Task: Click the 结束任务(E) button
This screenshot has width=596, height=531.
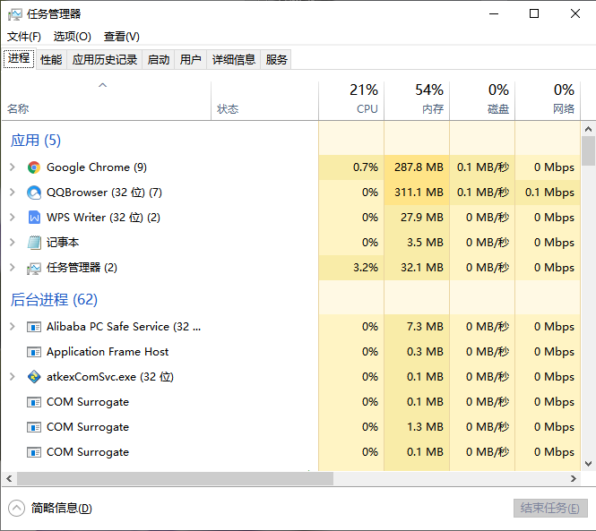Action: (550, 509)
